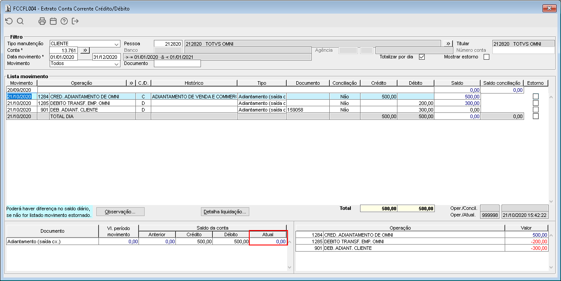Click the Conta field with 13.761
Image resolution: width=561 pixels, height=281 pixels.
click(64, 50)
